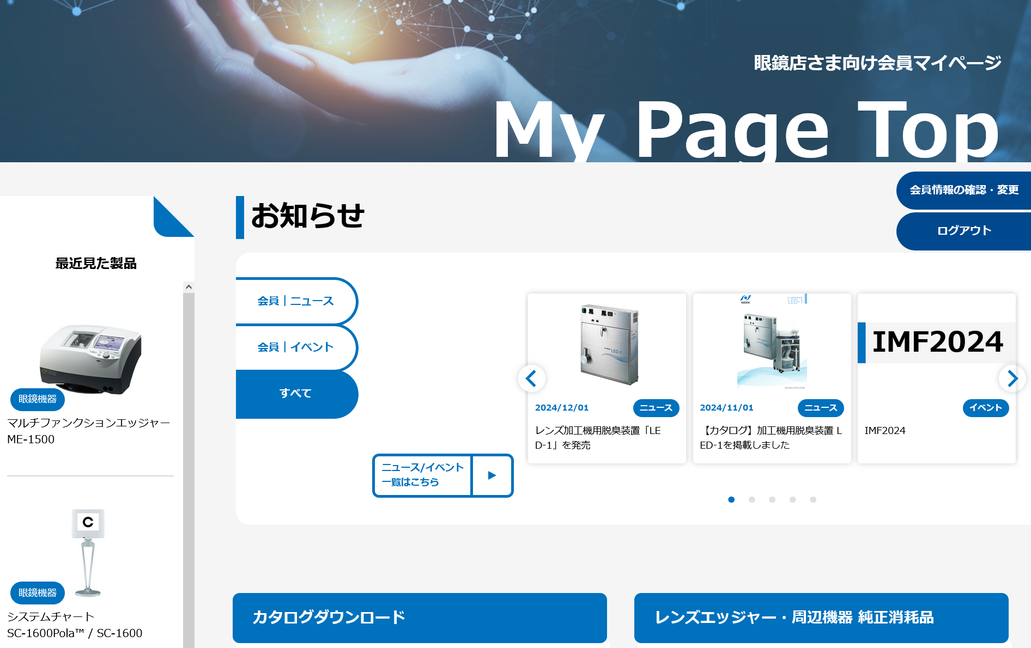Switch to the 会員｜ニュース tab
Viewport: 1031px width, 648px height.
[x=295, y=301]
